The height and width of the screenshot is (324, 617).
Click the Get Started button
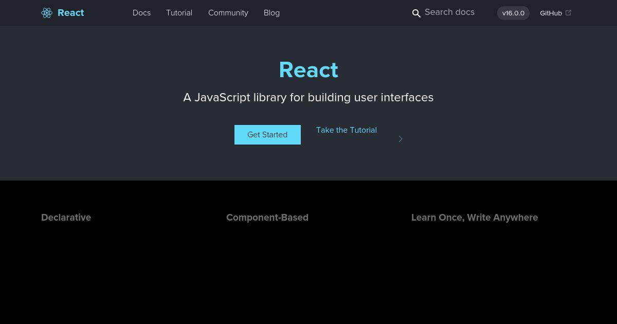point(267,135)
